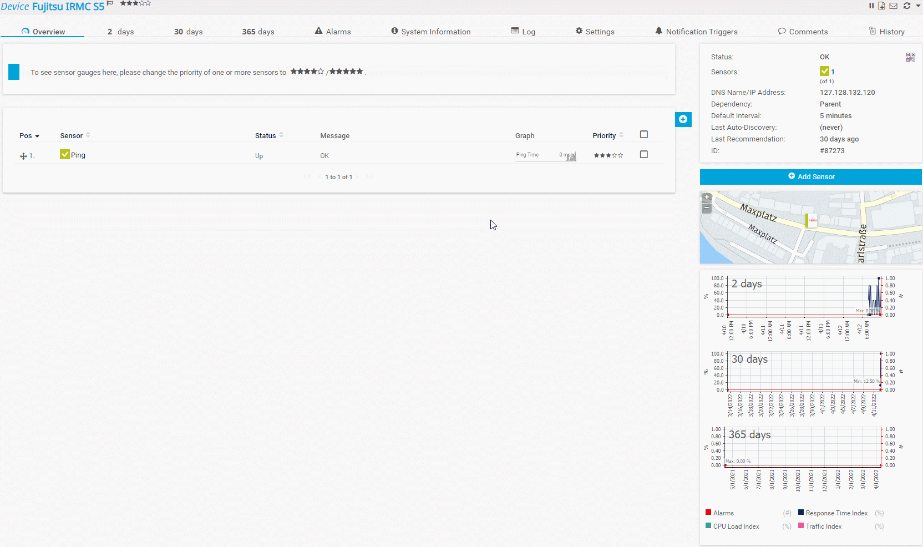The height and width of the screenshot is (547, 923).
Task: Click the blue plus panel beside sensor table
Action: (683, 119)
